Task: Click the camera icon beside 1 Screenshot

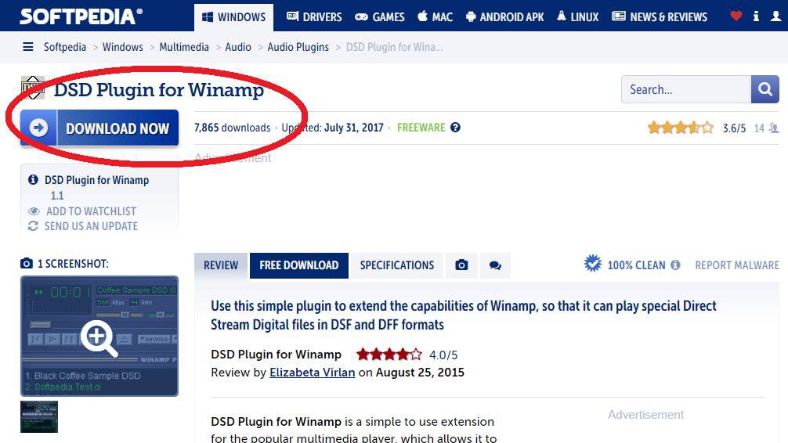Action: pyautogui.click(x=27, y=263)
